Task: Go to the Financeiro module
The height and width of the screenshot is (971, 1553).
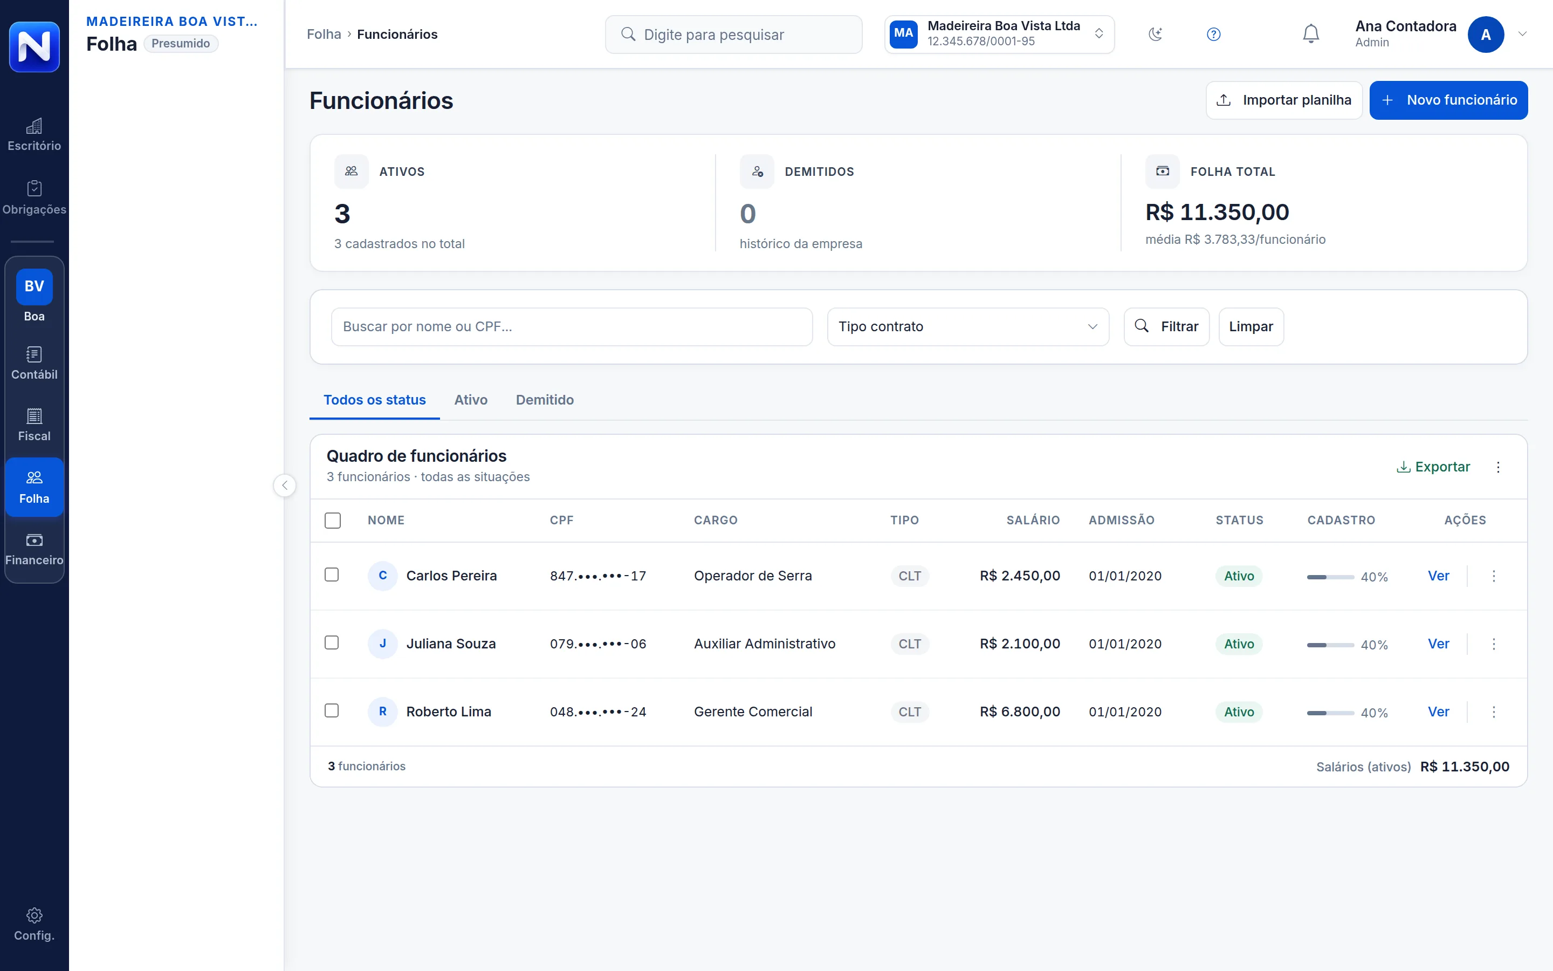Action: 34,550
